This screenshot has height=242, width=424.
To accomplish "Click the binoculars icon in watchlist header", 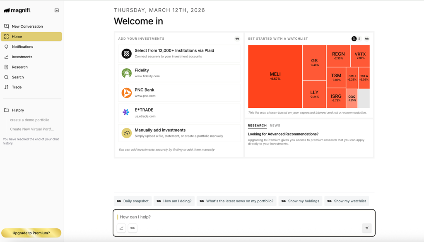I will pos(367,38).
